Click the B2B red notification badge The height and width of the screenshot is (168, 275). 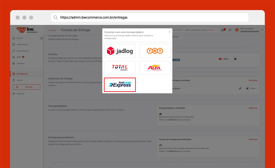[x=23, y=57]
